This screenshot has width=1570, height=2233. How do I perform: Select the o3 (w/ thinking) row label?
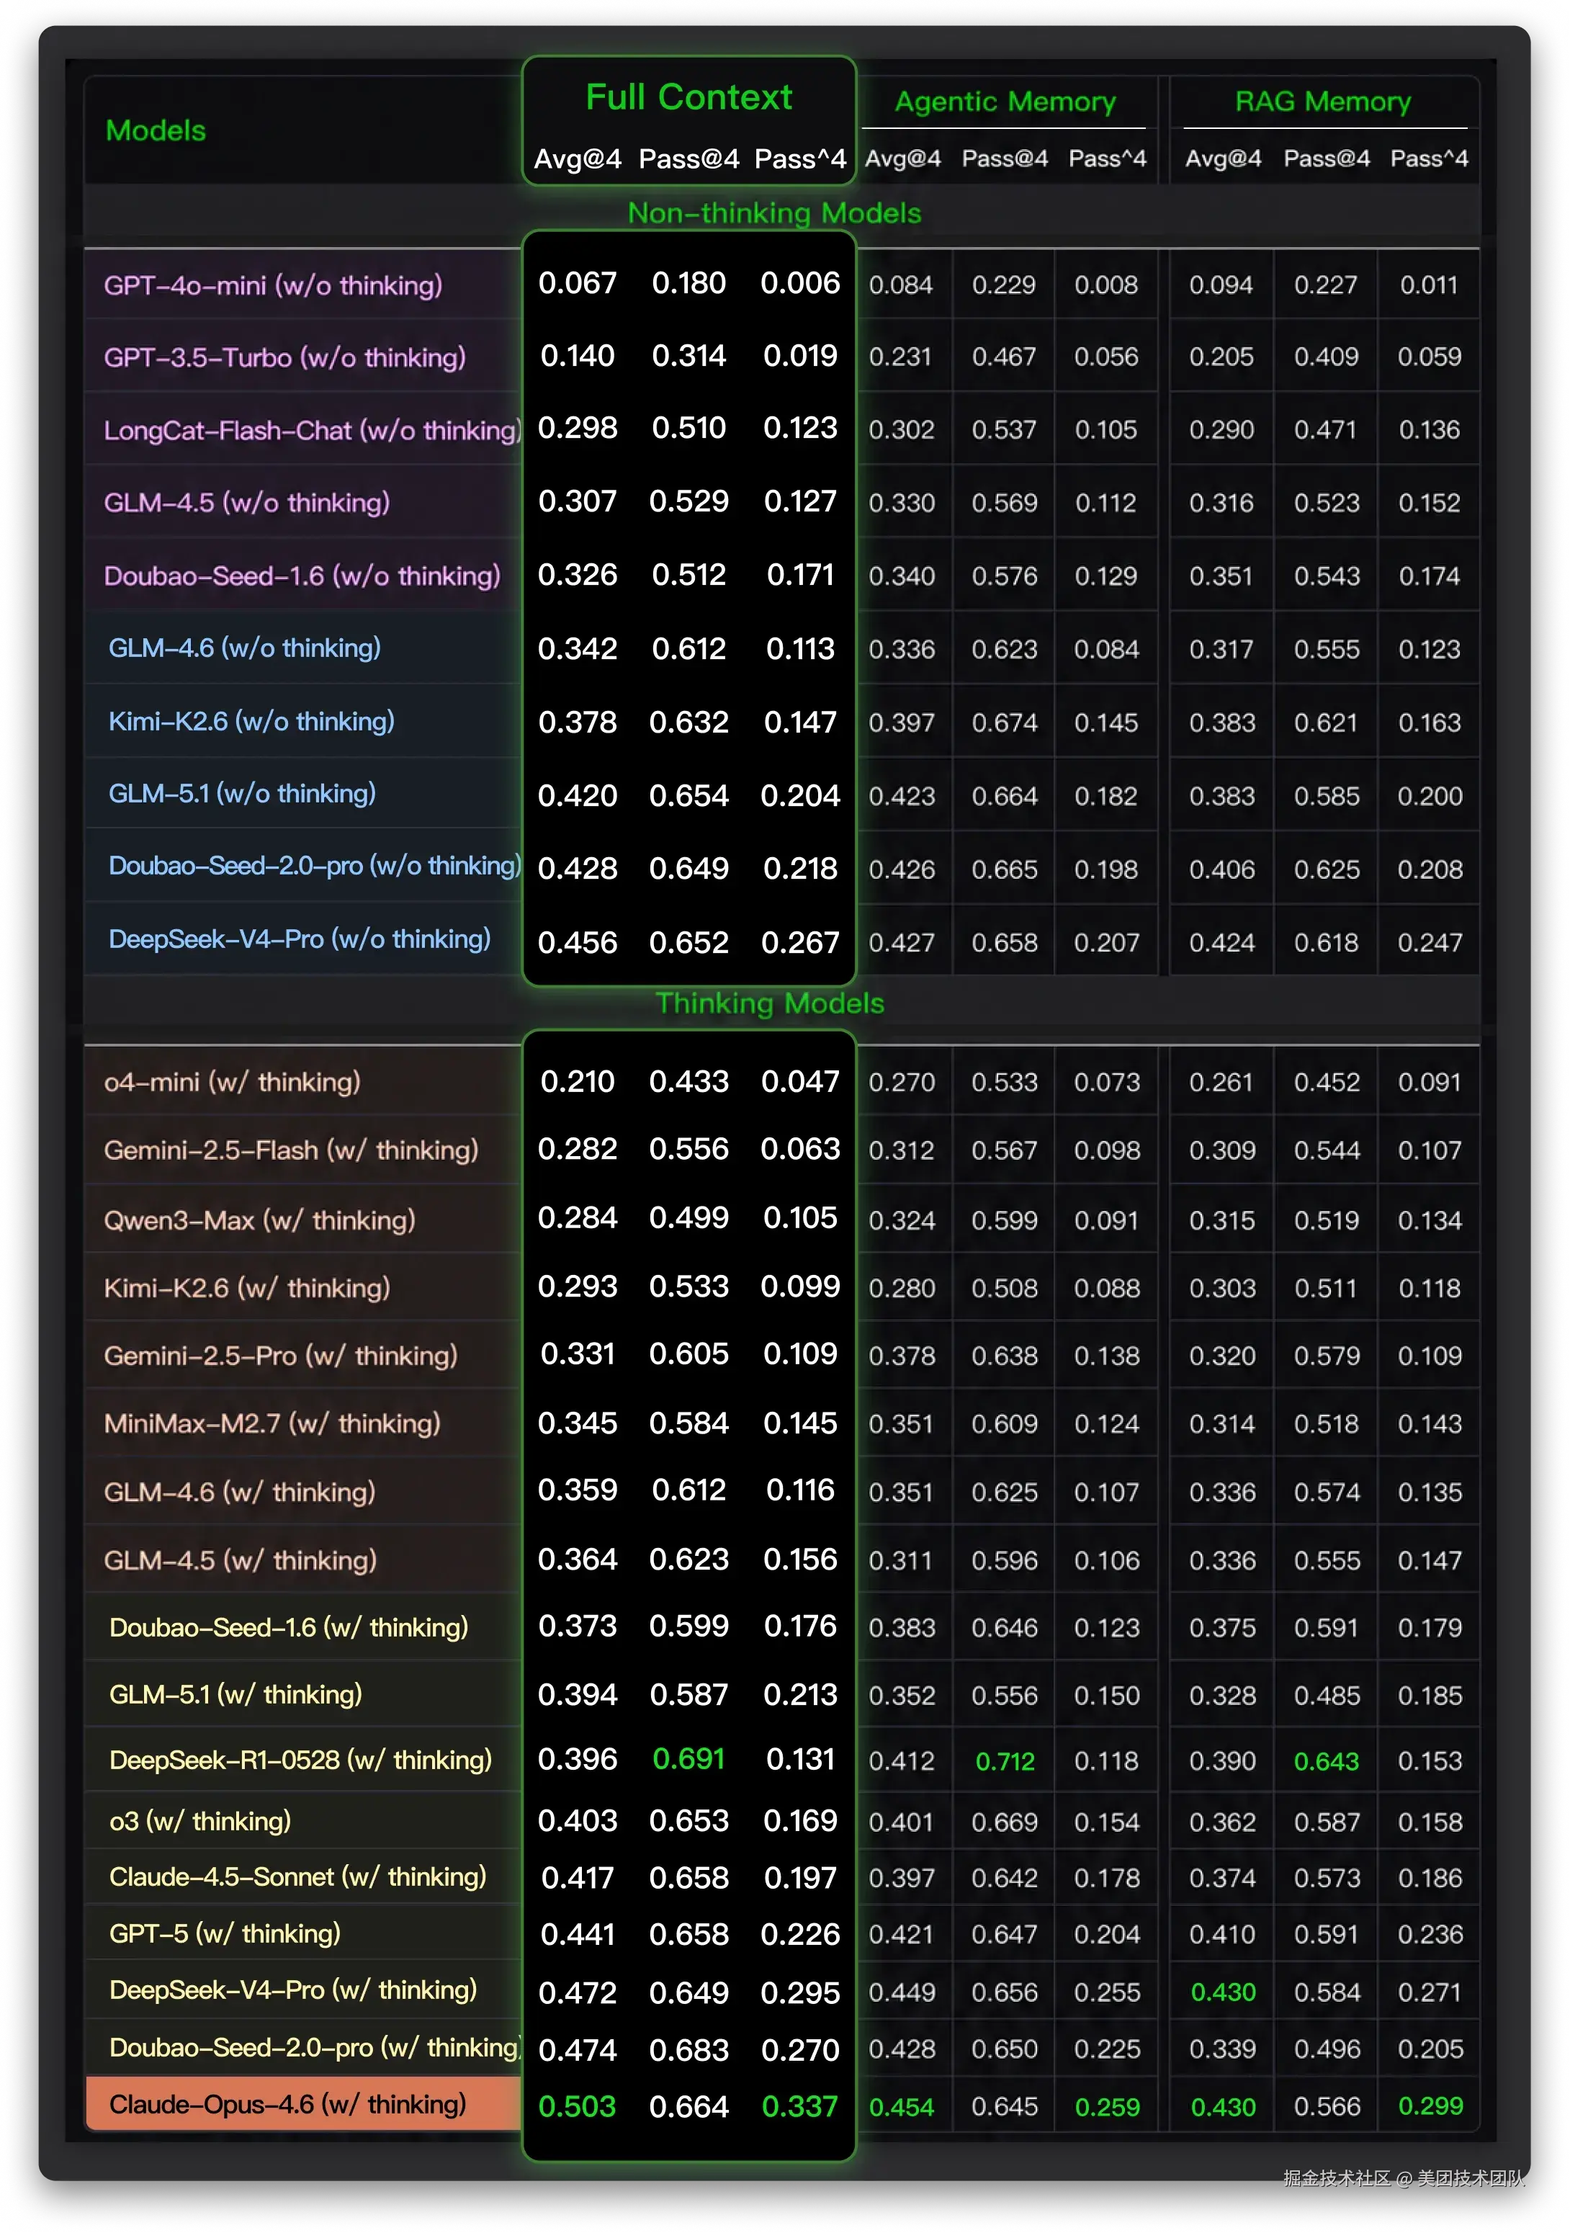click(x=200, y=1821)
